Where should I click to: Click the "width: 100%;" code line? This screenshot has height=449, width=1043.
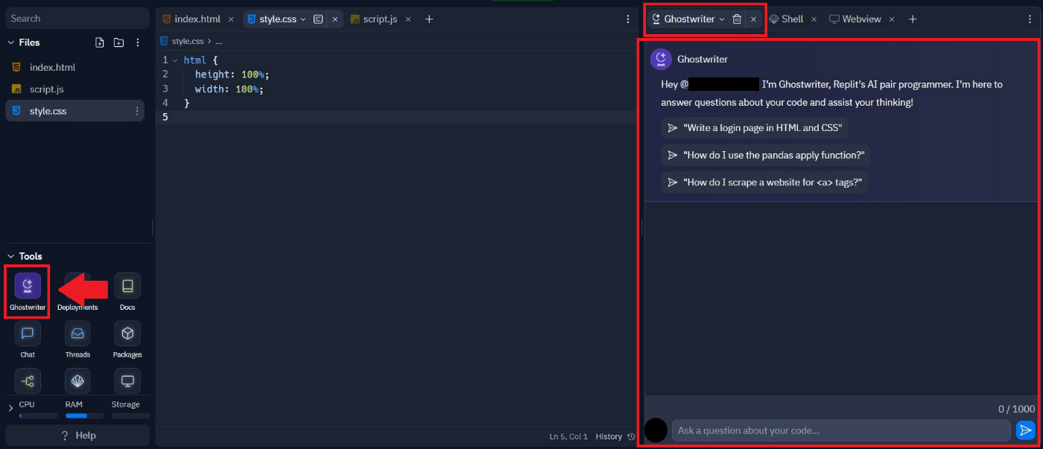229,89
